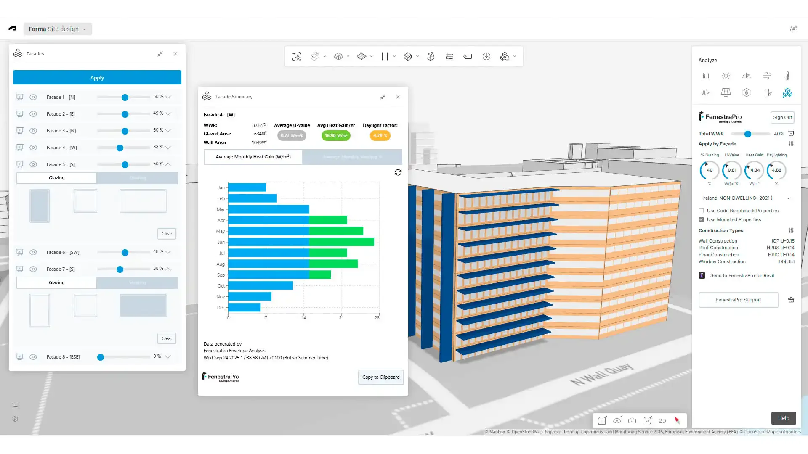Select Glazing tab under Facade 5
Screen dimensions: 808x454
(57, 178)
